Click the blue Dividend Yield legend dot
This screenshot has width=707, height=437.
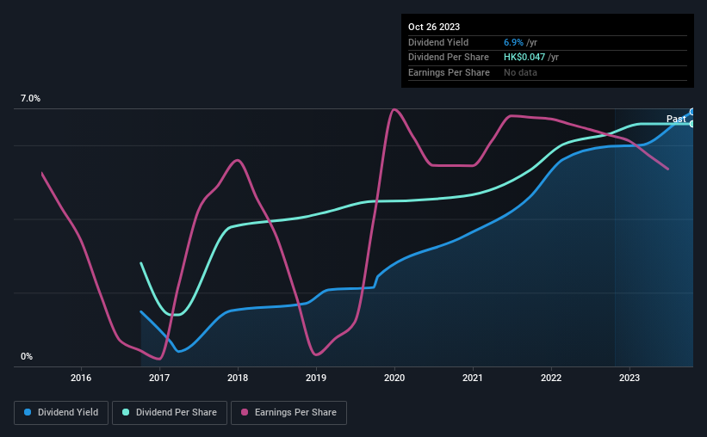click(x=28, y=412)
